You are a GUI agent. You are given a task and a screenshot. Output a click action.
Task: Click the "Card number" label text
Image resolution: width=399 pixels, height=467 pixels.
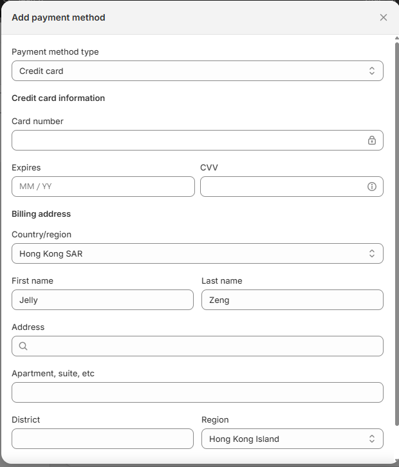[x=37, y=121]
